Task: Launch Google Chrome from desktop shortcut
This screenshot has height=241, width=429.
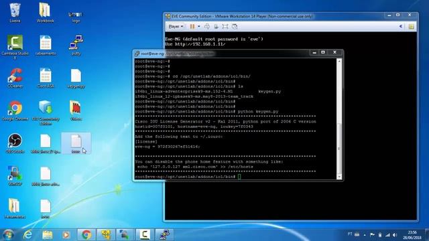Action: pos(15,111)
